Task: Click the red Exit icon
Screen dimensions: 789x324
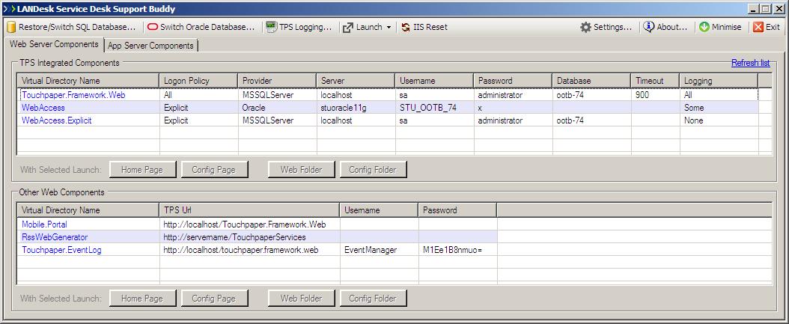Action: point(758,27)
